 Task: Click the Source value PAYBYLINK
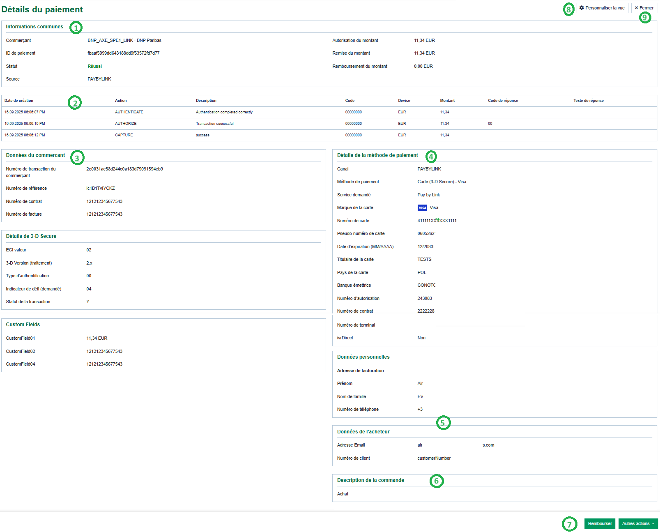coord(99,79)
